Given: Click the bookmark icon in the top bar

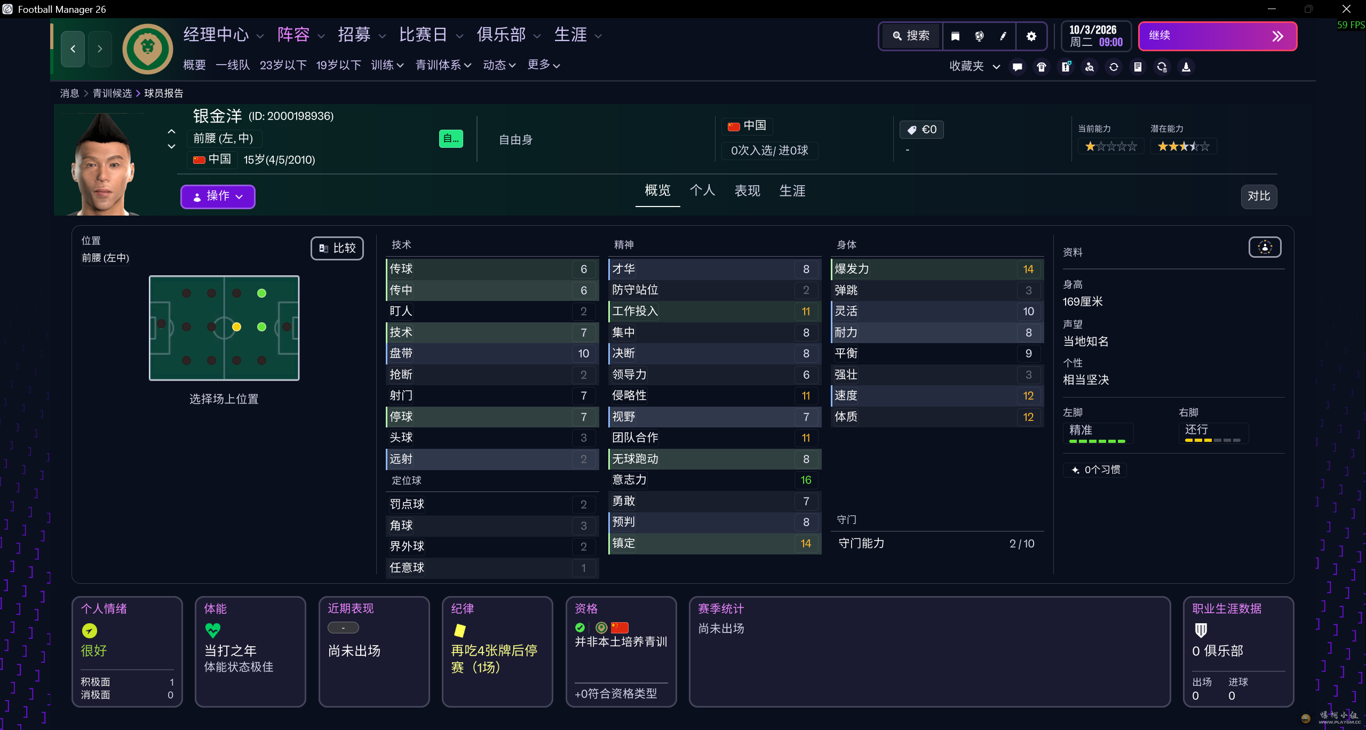Looking at the screenshot, I should pos(955,36).
